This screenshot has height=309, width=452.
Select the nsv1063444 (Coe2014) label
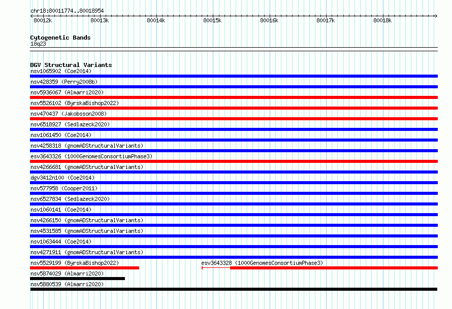(x=61, y=242)
